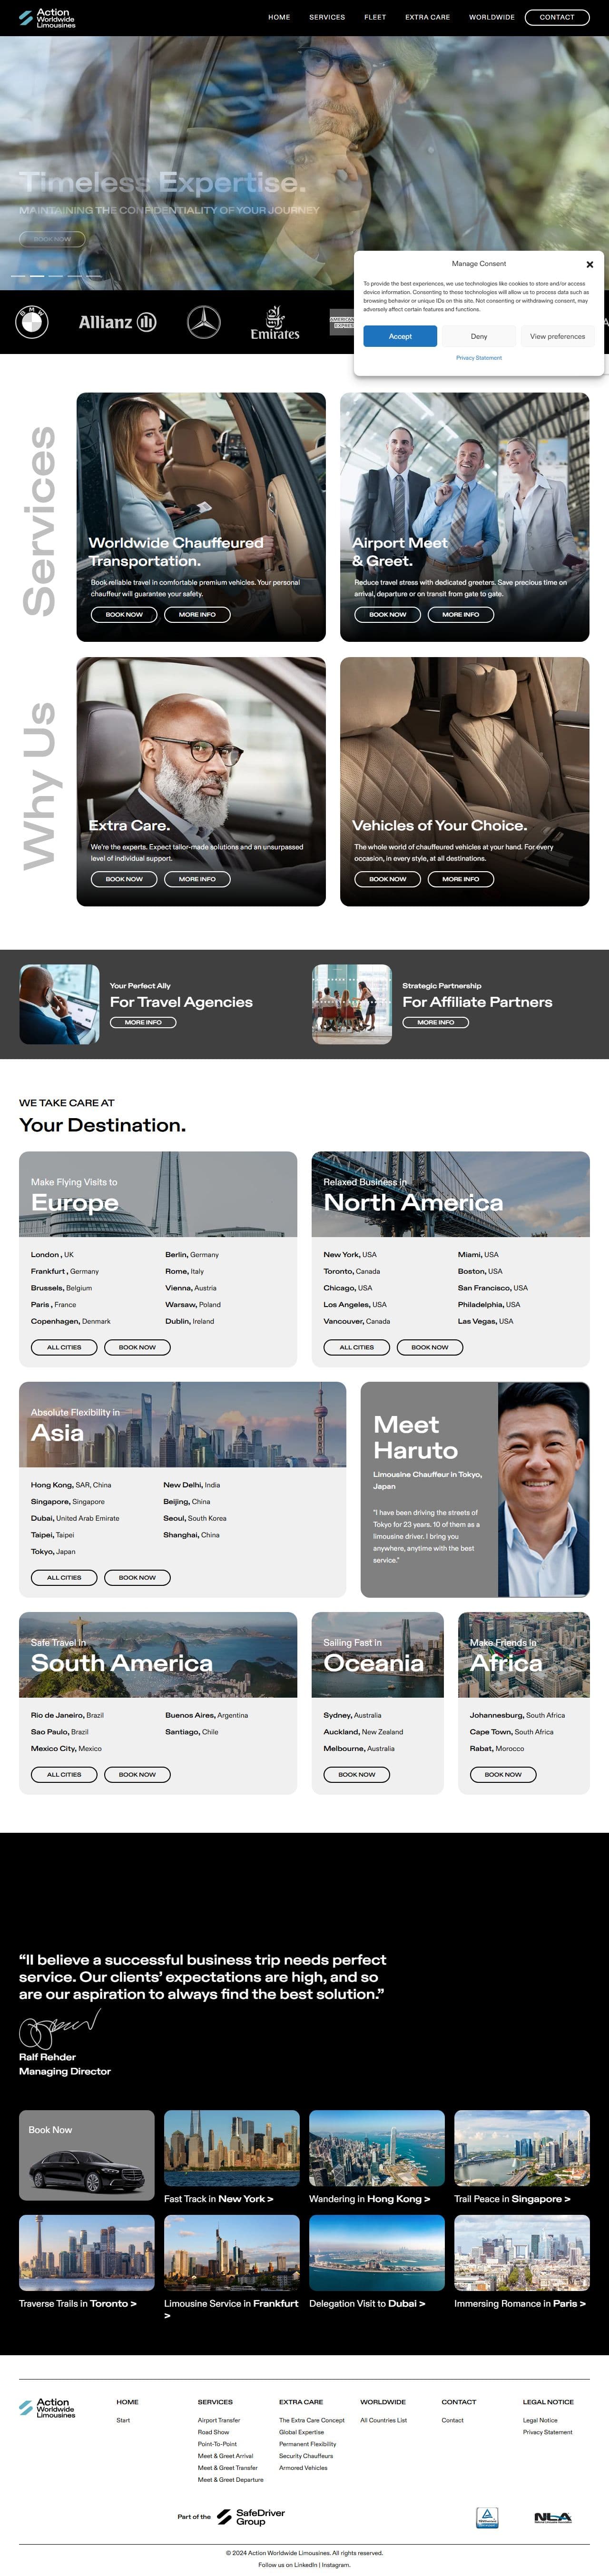
Task: Book Now on Vehicles of Your Choice
Action: (388, 879)
